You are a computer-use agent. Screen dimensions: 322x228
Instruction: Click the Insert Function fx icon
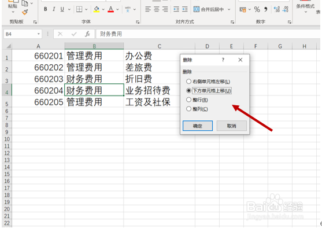87,34
